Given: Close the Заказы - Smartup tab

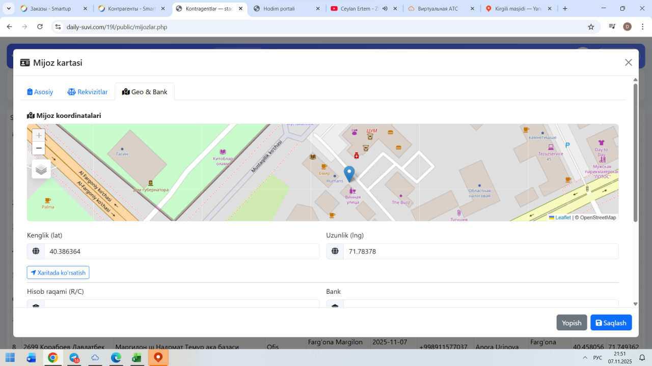Looking at the screenshot, I should pyautogui.click(x=85, y=9).
